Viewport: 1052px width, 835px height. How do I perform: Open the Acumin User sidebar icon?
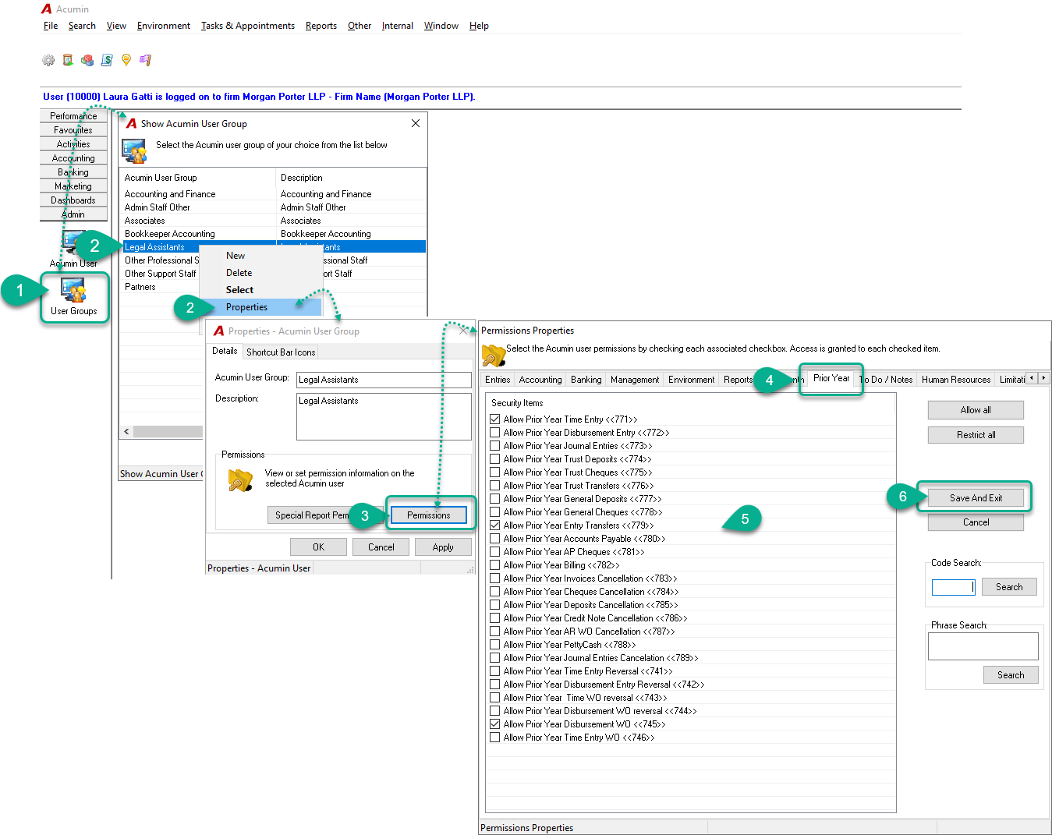click(73, 249)
